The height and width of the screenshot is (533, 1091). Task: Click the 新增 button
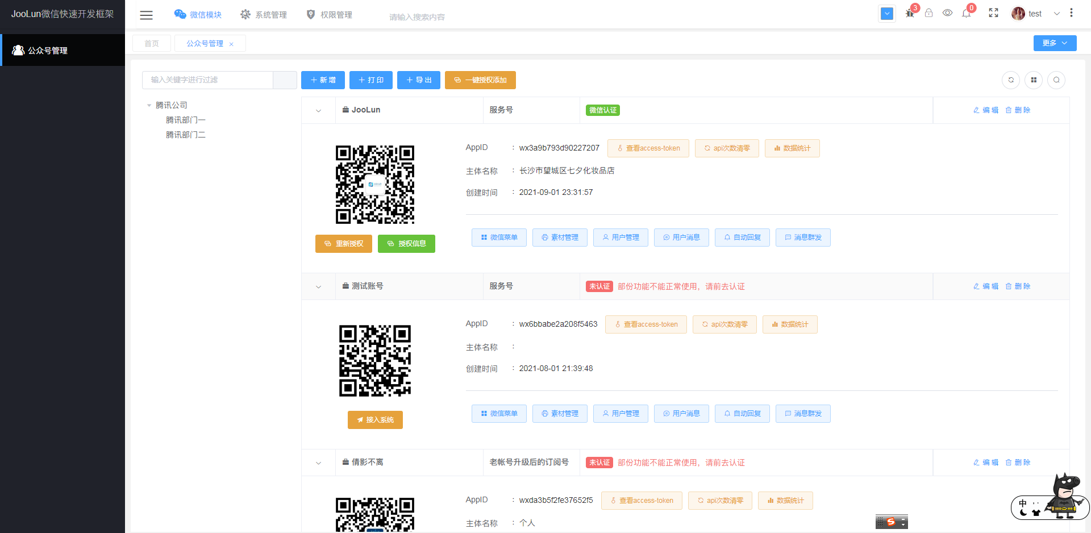click(x=323, y=80)
